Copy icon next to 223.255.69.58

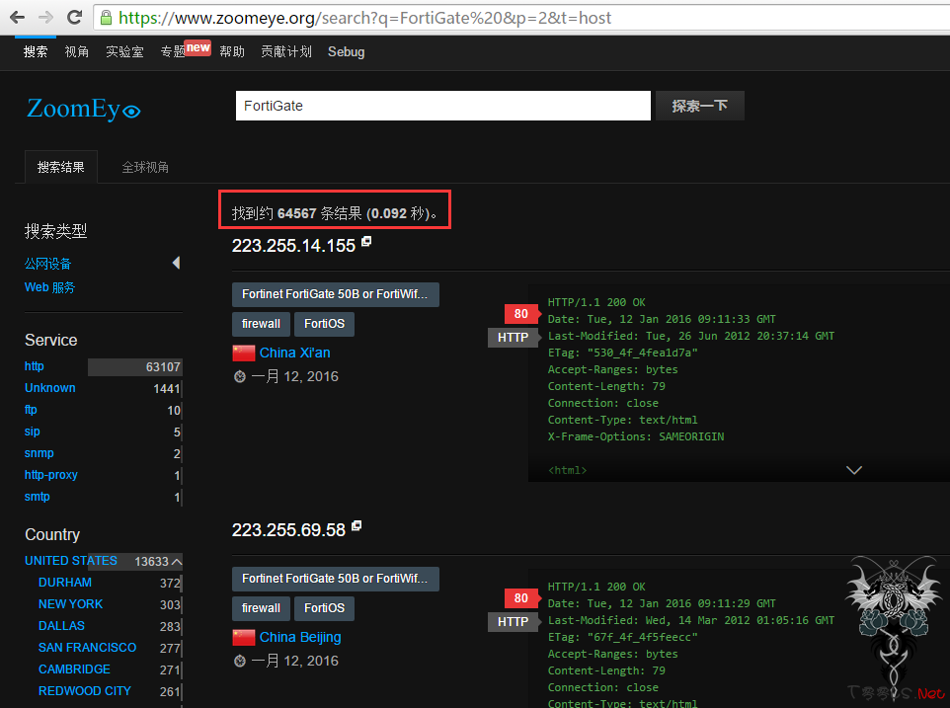pyautogui.click(x=356, y=526)
